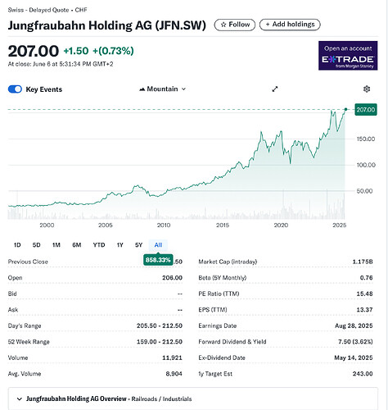Click the 858.33% return badge

158,260
